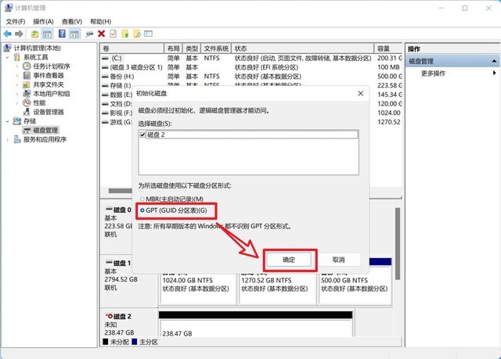Collapse the 存储 tree node
501x359 pixels.
[x=9, y=121]
